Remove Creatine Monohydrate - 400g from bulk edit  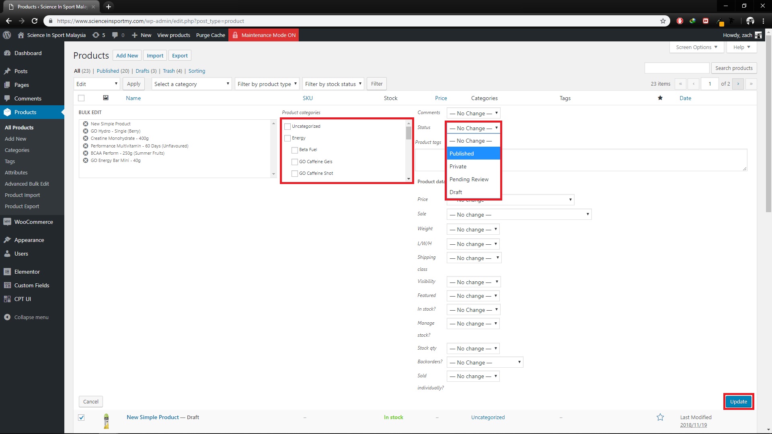pyautogui.click(x=86, y=138)
